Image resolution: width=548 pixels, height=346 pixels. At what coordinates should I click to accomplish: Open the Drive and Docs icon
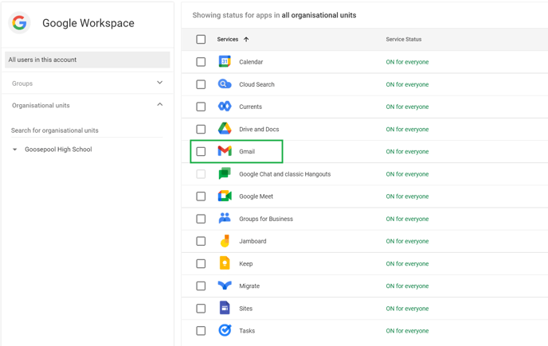point(225,129)
